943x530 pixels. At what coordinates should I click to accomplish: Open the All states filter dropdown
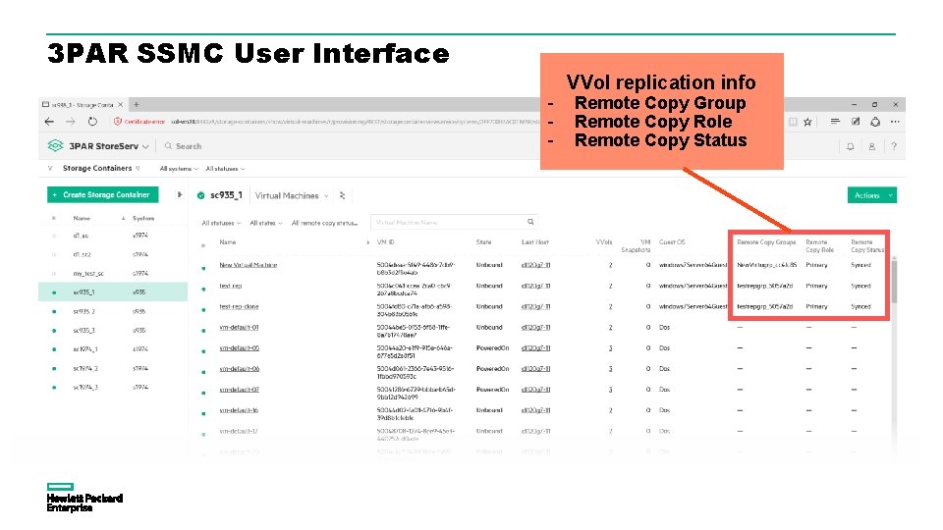click(x=266, y=223)
